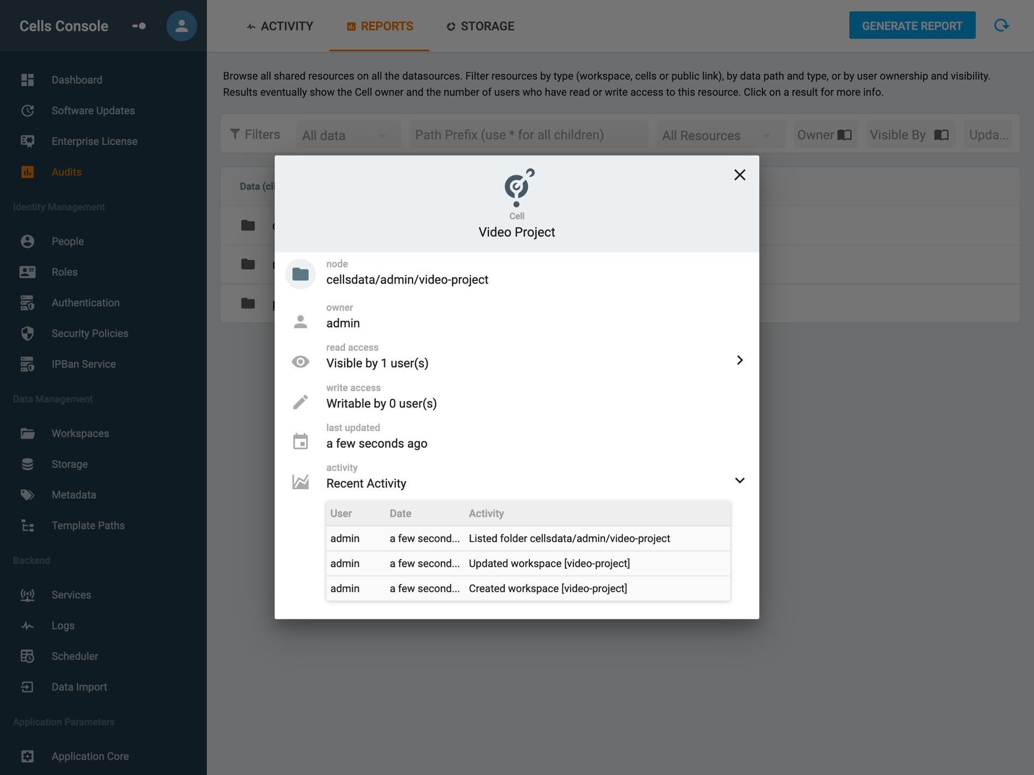Open the Visible By filter picker
Screen dimensions: 1034x775
[910, 135]
